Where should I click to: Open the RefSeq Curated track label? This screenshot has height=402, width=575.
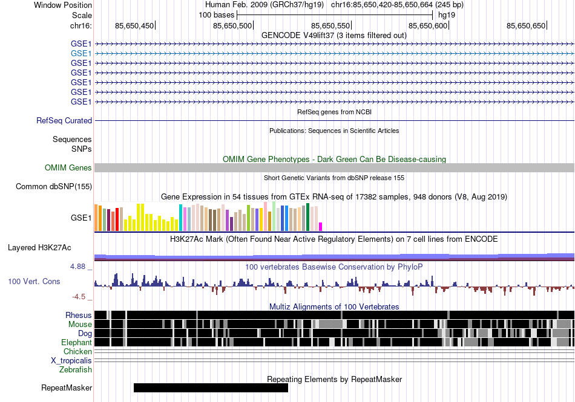(64, 120)
